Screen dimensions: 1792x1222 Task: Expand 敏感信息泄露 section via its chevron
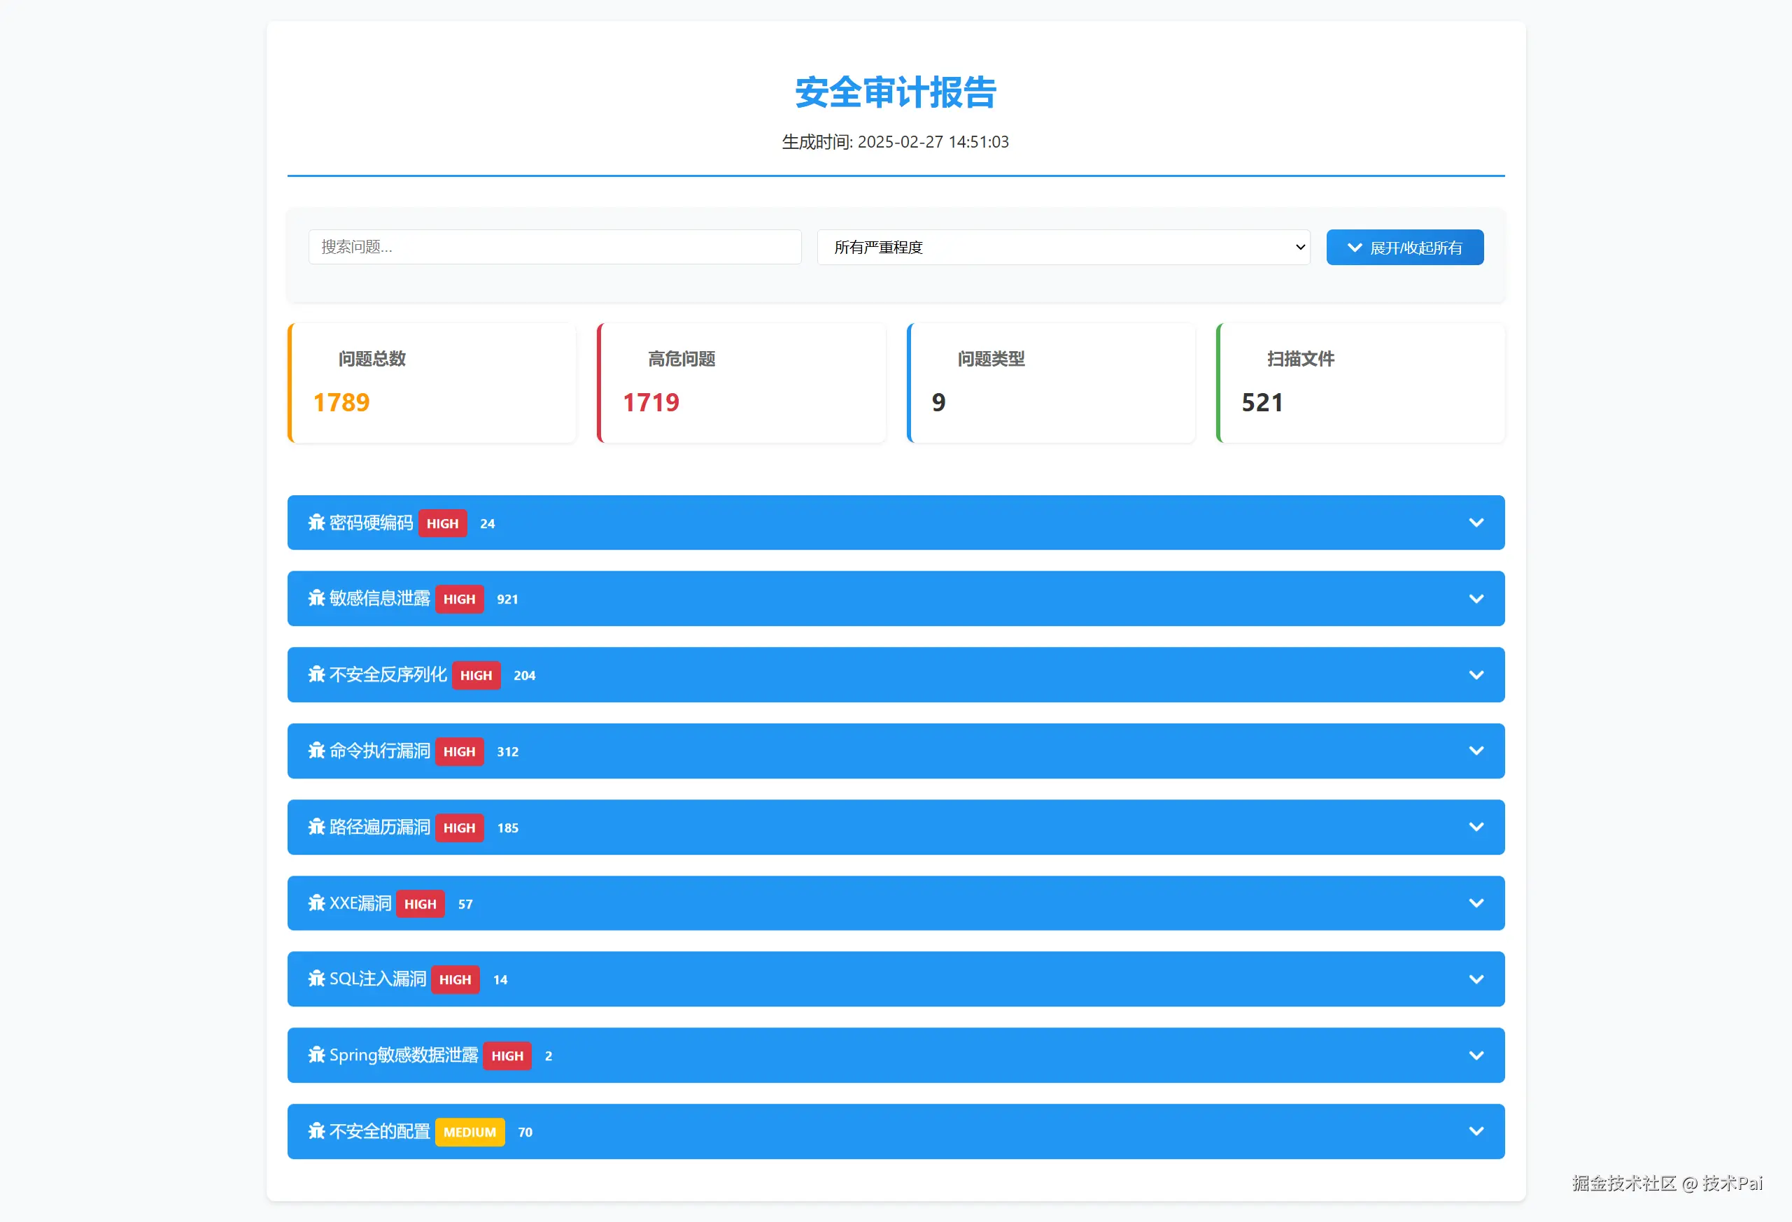coord(1476,598)
